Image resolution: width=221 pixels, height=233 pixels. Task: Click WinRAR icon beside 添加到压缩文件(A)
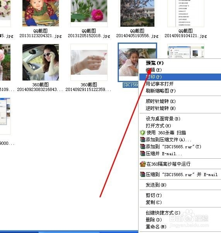click(142, 140)
